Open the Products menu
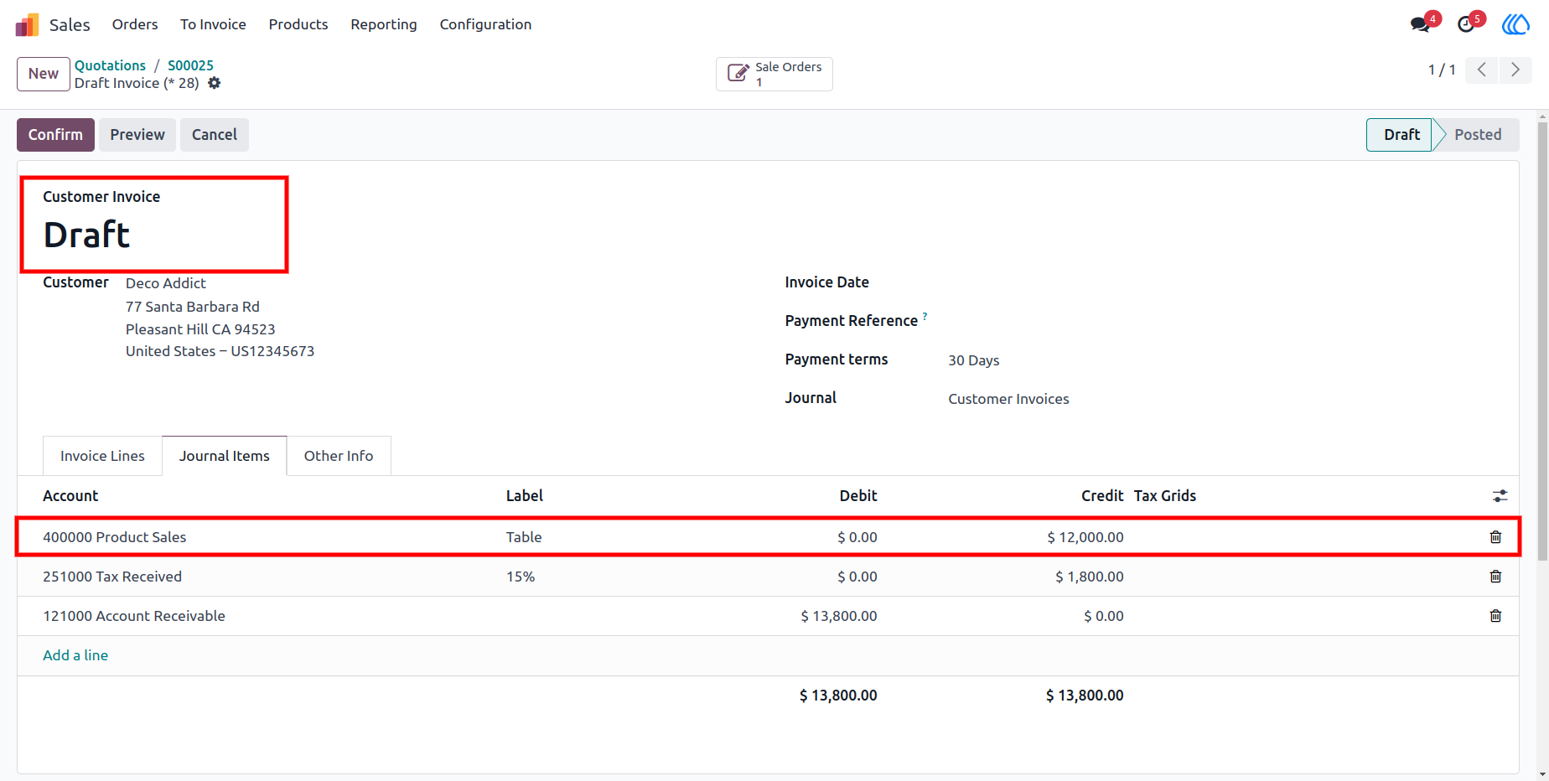Viewport: 1549px width, 781px height. coord(298,24)
